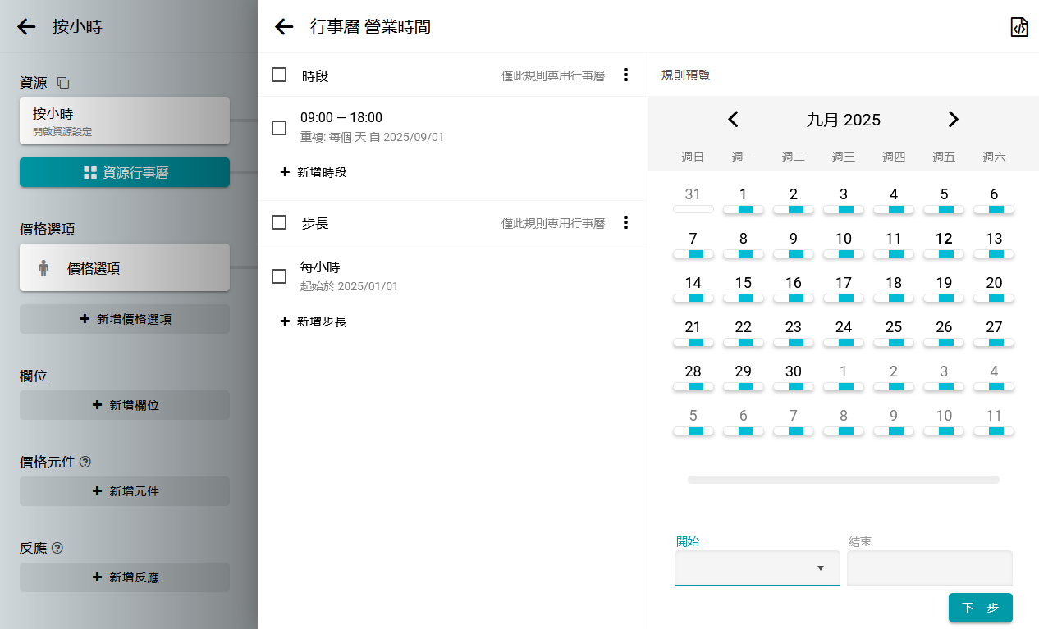The width and height of the screenshot is (1039, 629).
Task: Open the code file icon at top right
Action: click(1018, 27)
